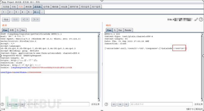Open the back-history dropdown arrow
204x111 pixels.
pyautogui.click(x=27, y=20)
